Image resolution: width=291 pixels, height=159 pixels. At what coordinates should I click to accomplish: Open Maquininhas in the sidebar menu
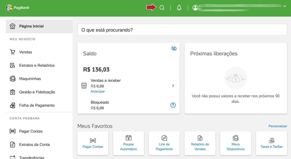(39, 79)
